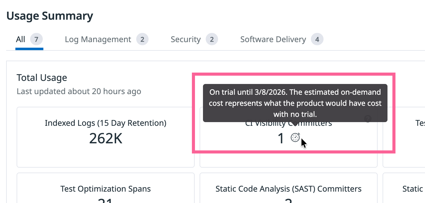
Task: Click the Software Delivery count badge
Action: (317, 39)
